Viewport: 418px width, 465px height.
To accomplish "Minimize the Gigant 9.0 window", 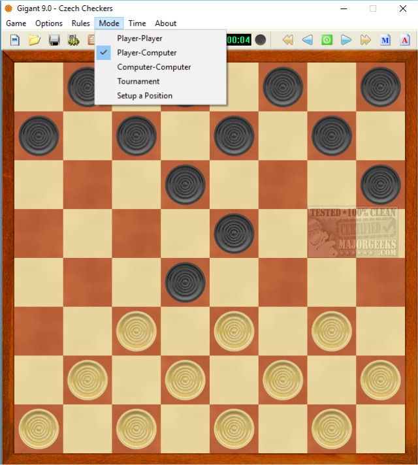I will pos(344,8).
